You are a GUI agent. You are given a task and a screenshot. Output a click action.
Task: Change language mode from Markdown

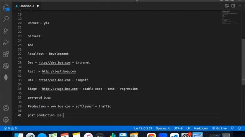pyautogui.click(x=201, y=128)
